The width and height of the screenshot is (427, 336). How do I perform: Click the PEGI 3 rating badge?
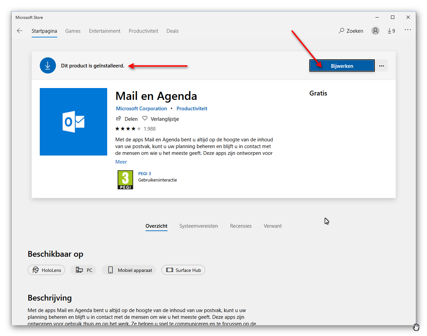tap(125, 180)
